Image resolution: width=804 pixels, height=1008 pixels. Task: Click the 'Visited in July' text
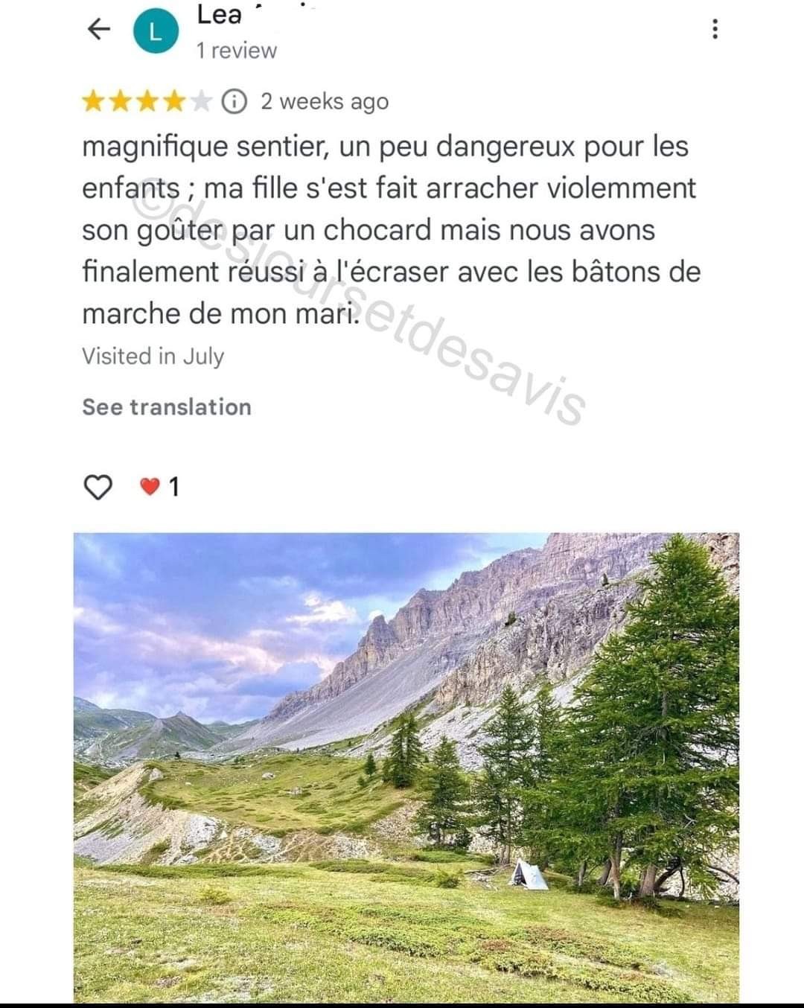pyautogui.click(x=153, y=357)
